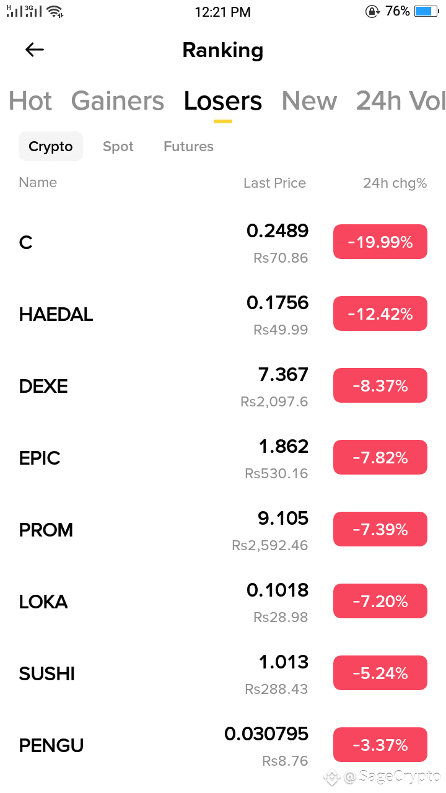Open the DEXE coin row
The height and width of the screenshot is (793, 446).
coord(223,386)
